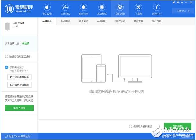Open the 我的设备 Apple icon section
Viewport: 196px width, 140px height.
[x=47, y=9]
